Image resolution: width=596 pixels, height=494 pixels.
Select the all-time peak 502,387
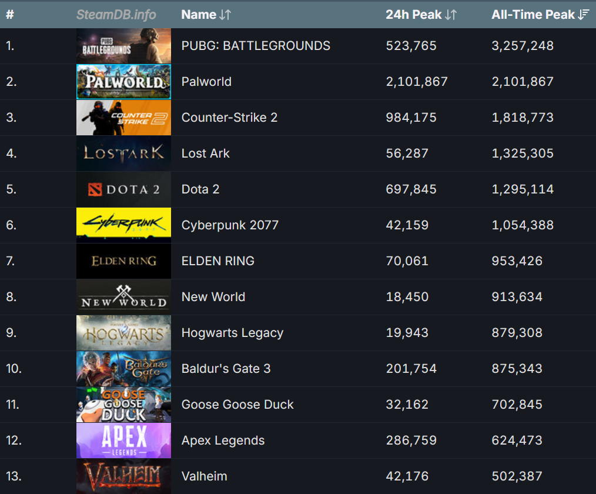pos(517,476)
